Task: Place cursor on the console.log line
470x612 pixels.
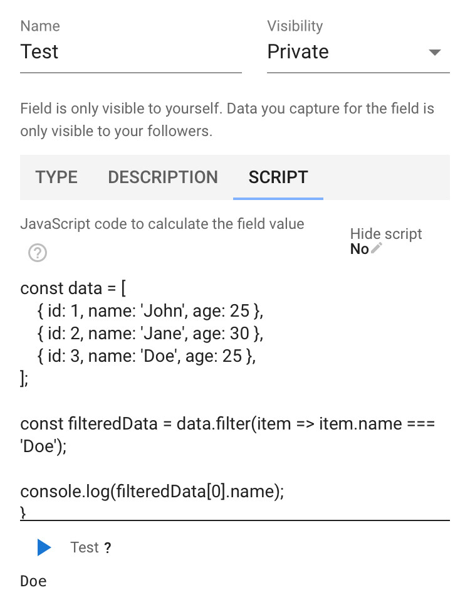Action: point(152,492)
